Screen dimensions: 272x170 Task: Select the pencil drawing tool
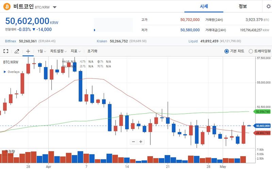(x=17, y=51)
